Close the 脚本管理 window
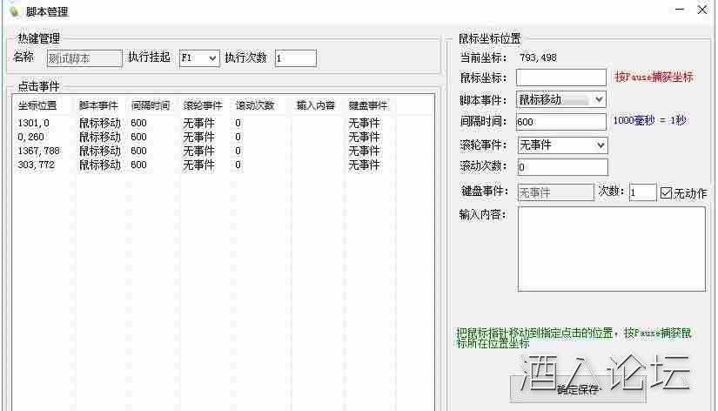The height and width of the screenshot is (411, 718). click(702, 10)
